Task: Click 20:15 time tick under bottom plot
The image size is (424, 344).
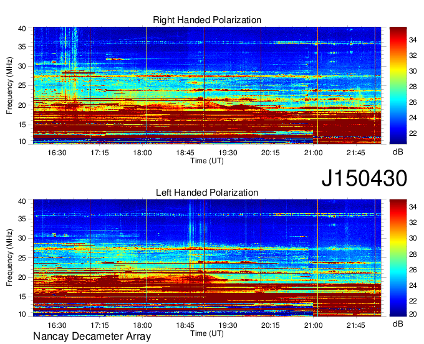Action: tap(271, 325)
